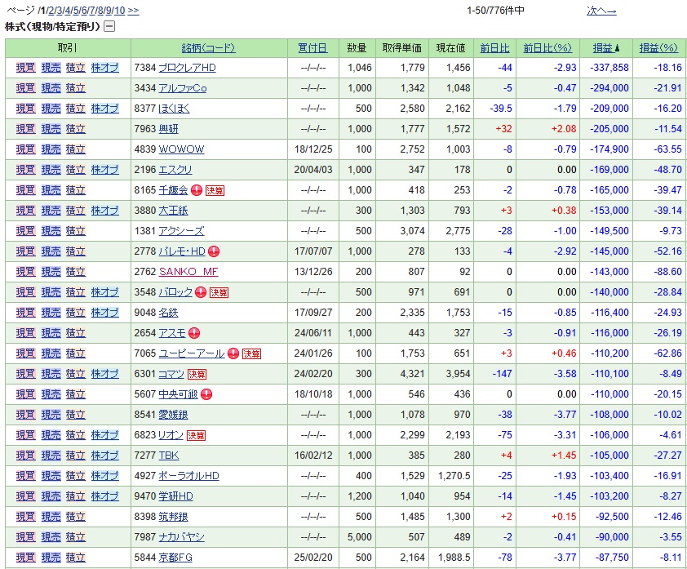This screenshot has width=687, height=569.
Task: Click 積立 in the 京都FG row
Action: 75,558
